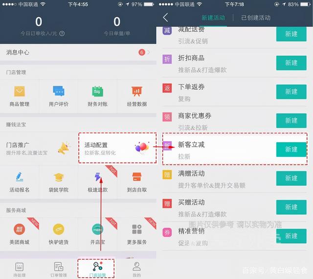Switch to 订单管理 bottom tab

pos(59,269)
